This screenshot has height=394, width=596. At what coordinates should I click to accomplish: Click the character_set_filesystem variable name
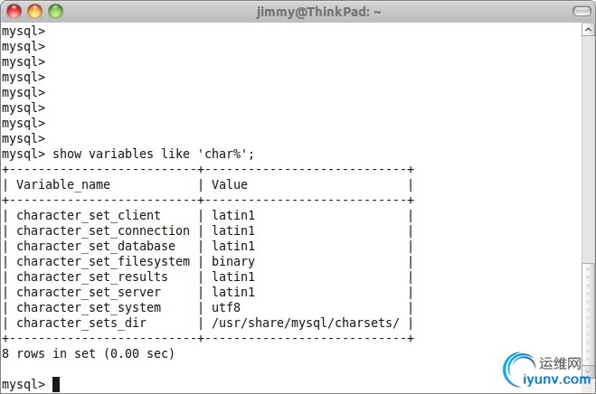click(103, 261)
